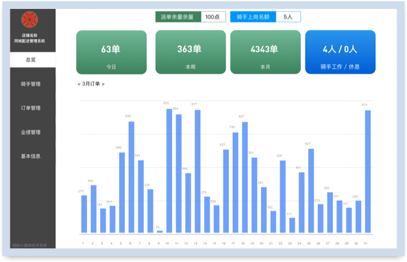Viewport: 407px width, 262px height.
Task: Open the 4人 / 0人 rider status card
Action: point(340,52)
